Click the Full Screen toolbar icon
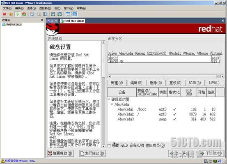227x164 pixels. click(53, 14)
